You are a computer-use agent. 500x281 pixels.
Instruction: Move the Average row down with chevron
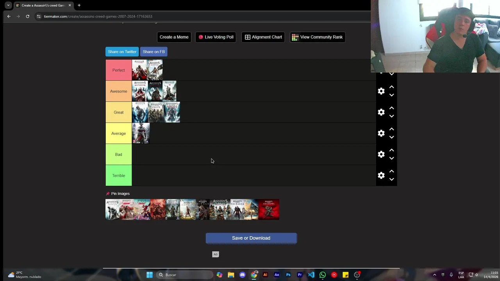coord(391,137)
